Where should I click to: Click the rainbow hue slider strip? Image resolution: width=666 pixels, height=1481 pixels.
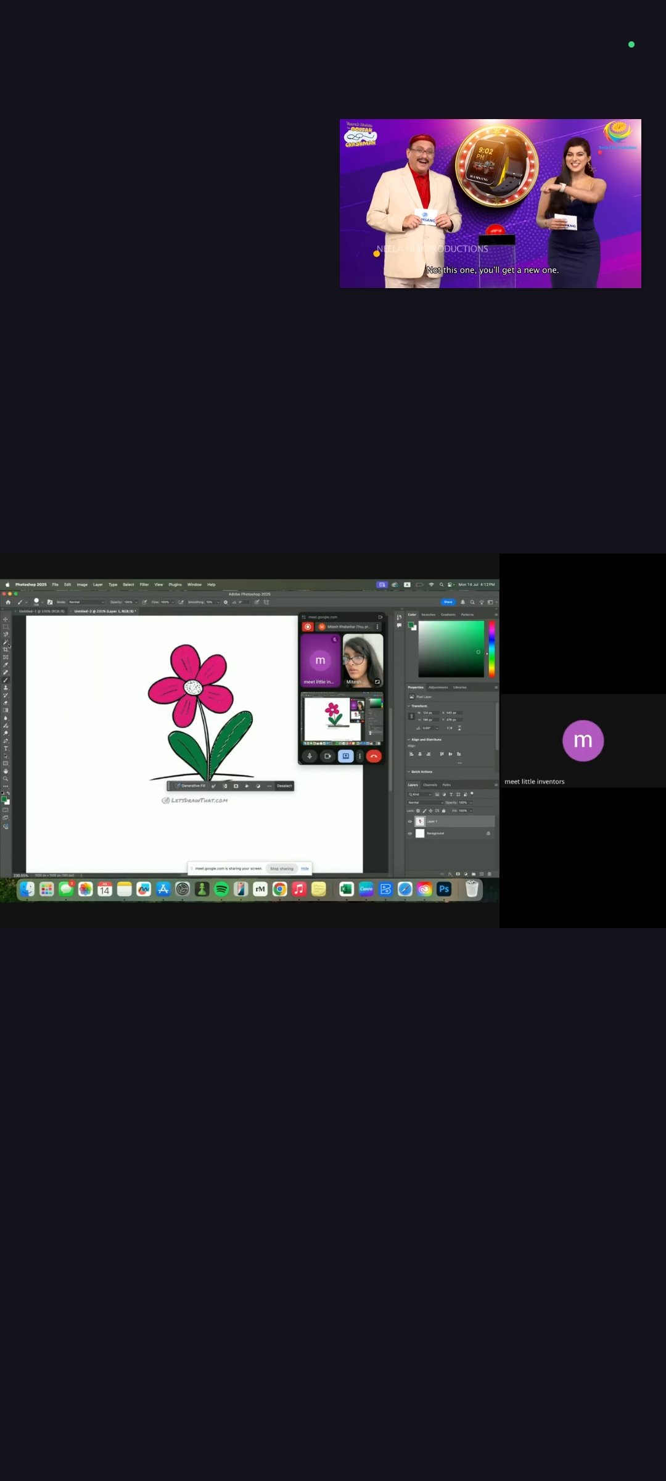(491, 648)
